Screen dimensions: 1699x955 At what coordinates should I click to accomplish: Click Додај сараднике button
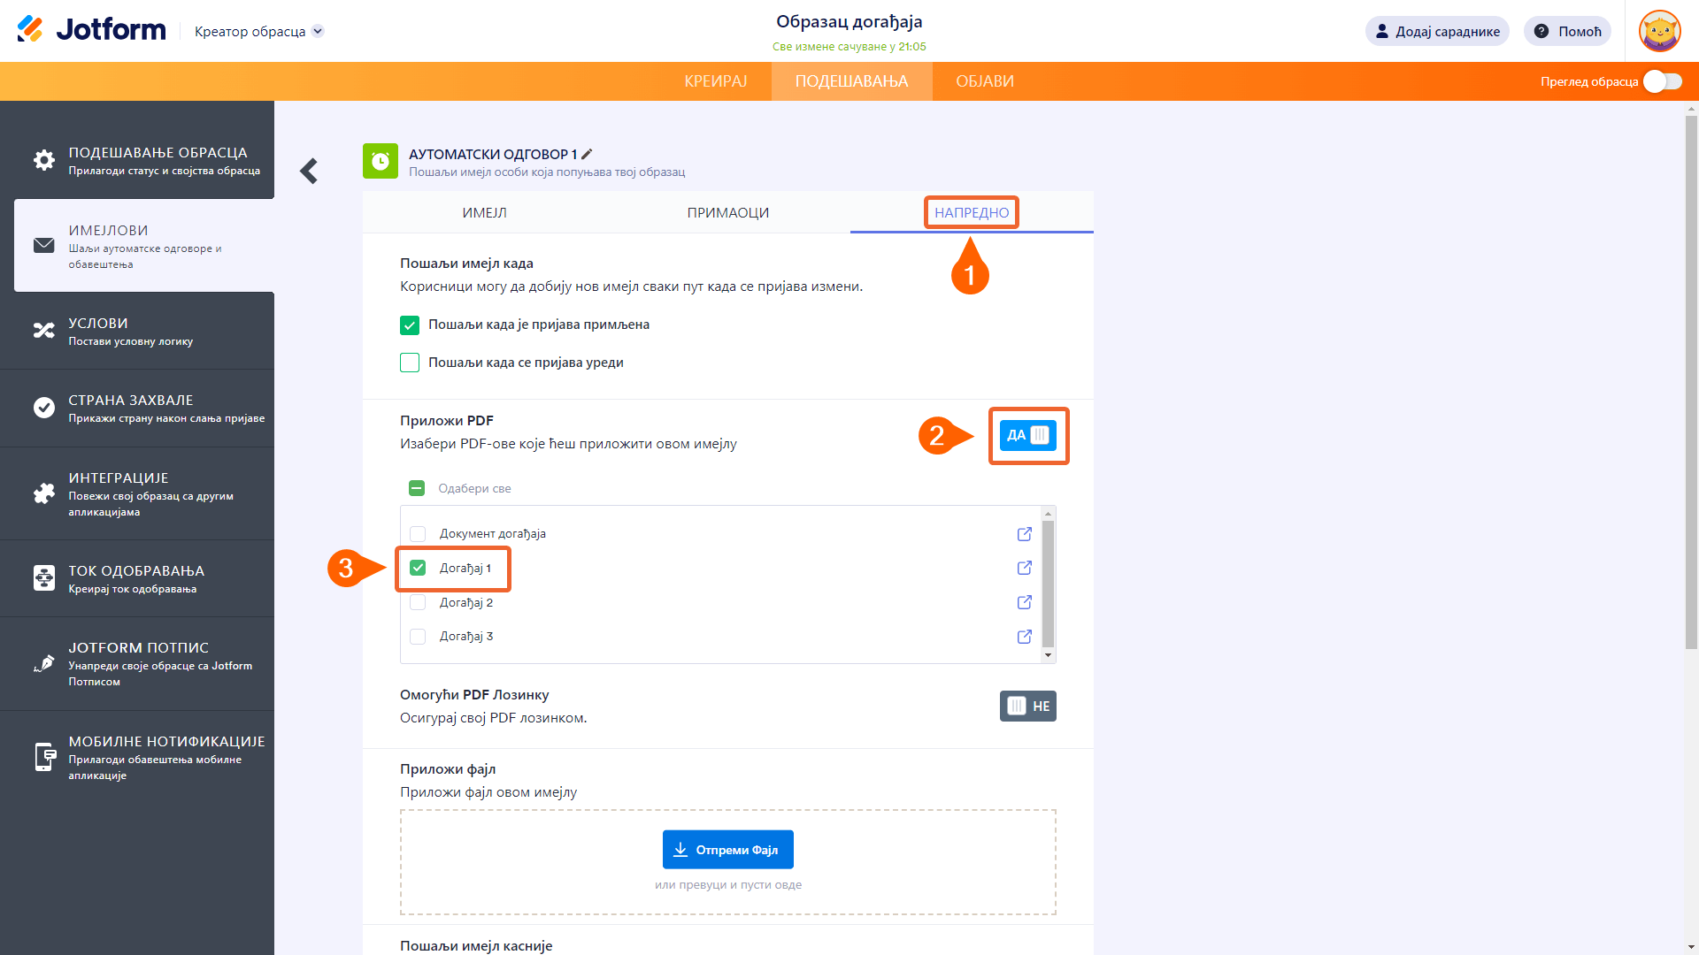pyautogui.click(x=1436, y=32)
